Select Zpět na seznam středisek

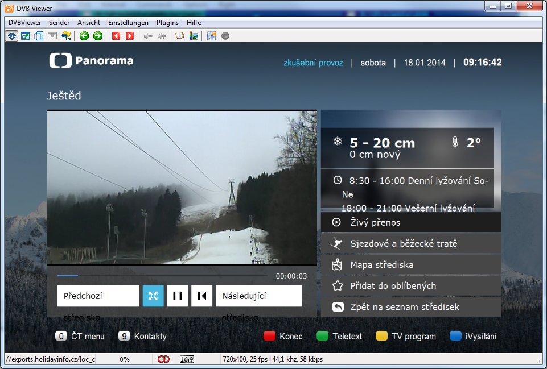(x=411, y=307)
